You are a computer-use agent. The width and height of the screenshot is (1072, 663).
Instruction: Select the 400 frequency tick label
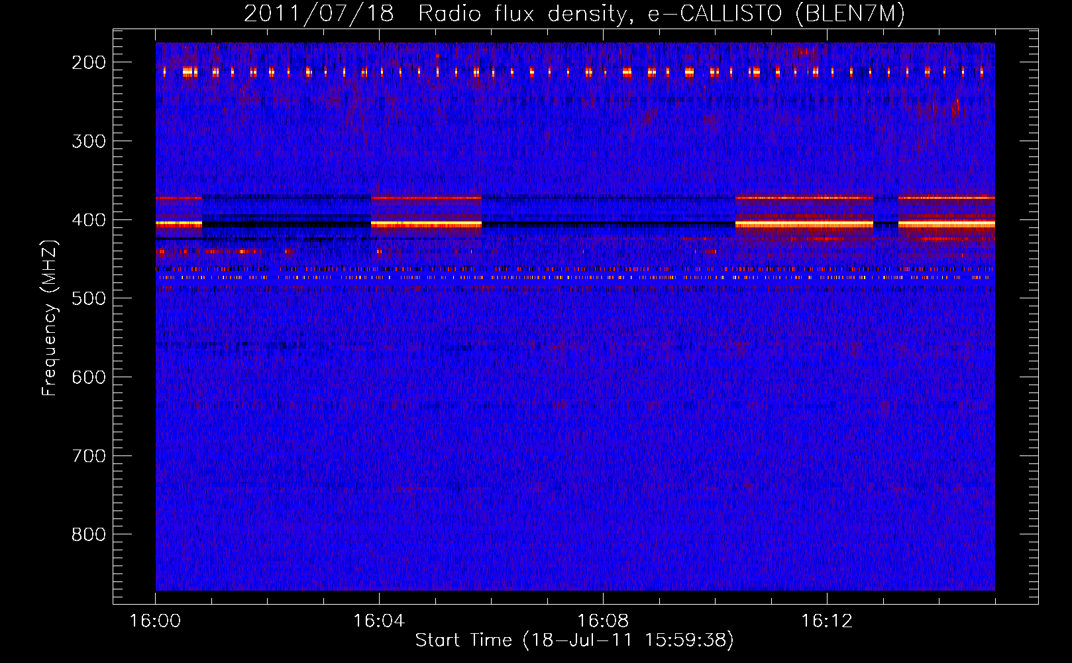click(x=89, y=220)
